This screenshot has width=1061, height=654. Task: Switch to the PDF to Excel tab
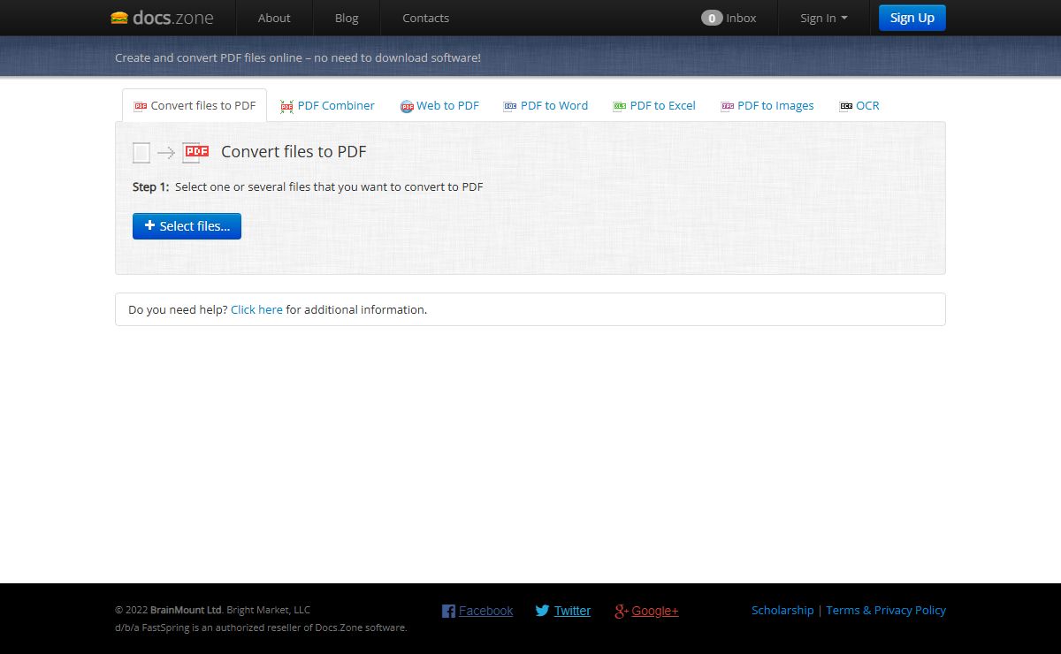pyautogui.click(x=663, y=105)
